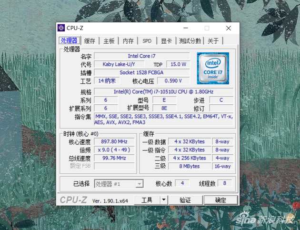Click the name field Intel Core i7
The image size is (300, 230).
tap(142, 56)
